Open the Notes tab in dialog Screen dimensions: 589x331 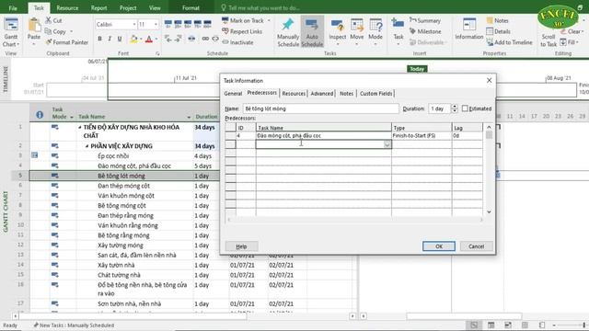346,94
